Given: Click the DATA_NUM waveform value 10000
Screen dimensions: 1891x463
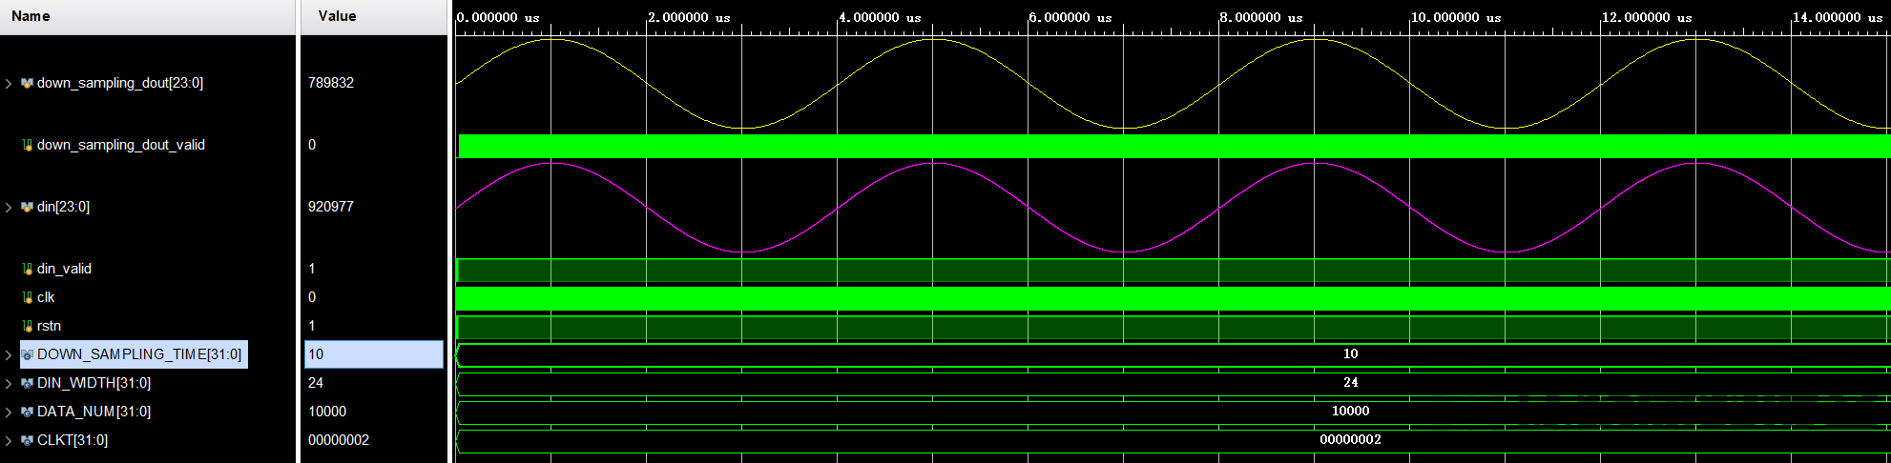Looking at the screenshot, I should (x=1350, y=412).
